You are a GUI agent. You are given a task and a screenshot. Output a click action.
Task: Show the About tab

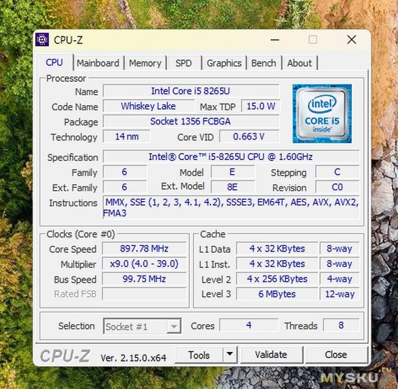pyautogui.click(x=299, y=63)
